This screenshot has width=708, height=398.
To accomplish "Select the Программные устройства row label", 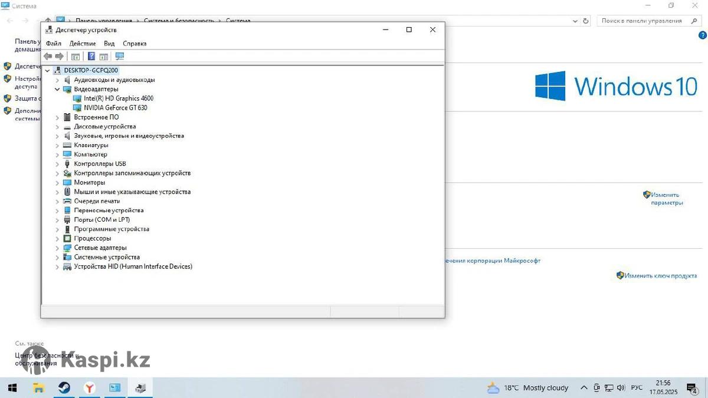I will click(112, 229).
